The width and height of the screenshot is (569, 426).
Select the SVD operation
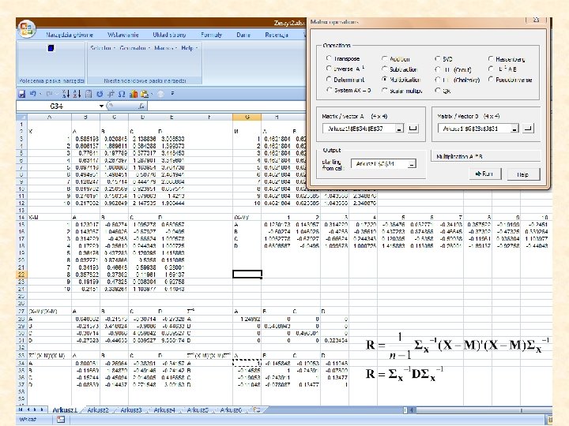(443, 58)
